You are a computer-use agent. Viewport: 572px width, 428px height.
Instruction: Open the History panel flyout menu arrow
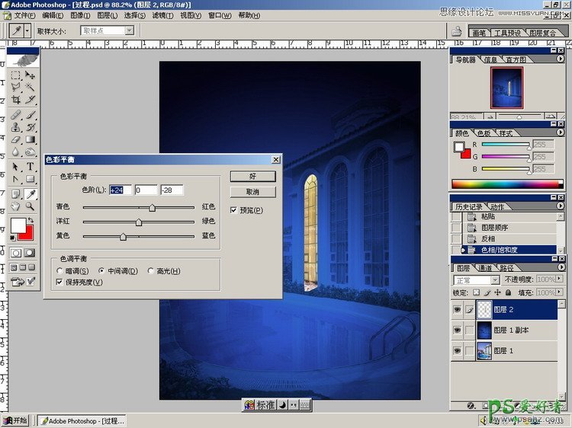pyautogui.click(x=561, y=207)
